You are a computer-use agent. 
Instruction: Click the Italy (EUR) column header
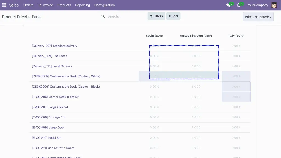tap(236, 36)
